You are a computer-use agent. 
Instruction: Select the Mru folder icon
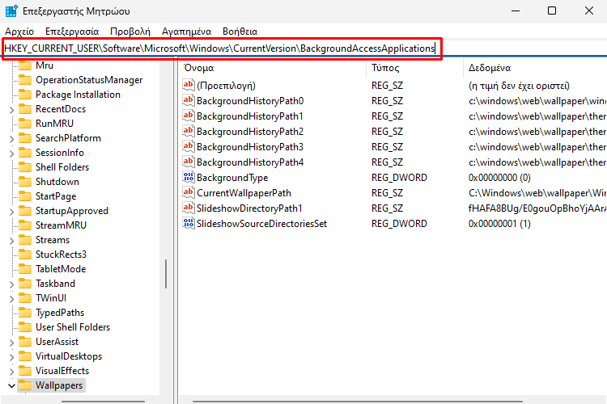coord(25,65)
